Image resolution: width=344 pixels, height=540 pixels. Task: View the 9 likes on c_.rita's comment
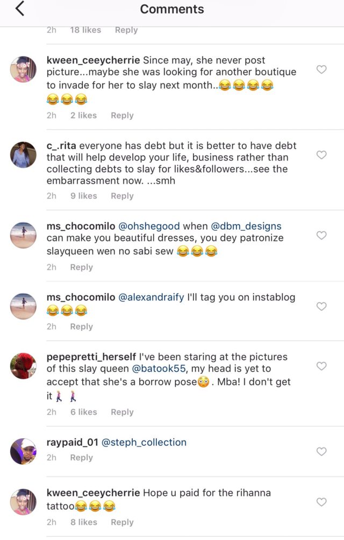(83, 196)
